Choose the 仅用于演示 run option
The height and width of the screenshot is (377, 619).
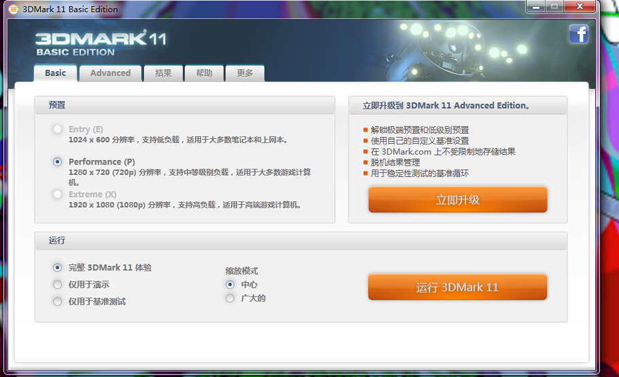pyautogui.click(x=58, y=284)
